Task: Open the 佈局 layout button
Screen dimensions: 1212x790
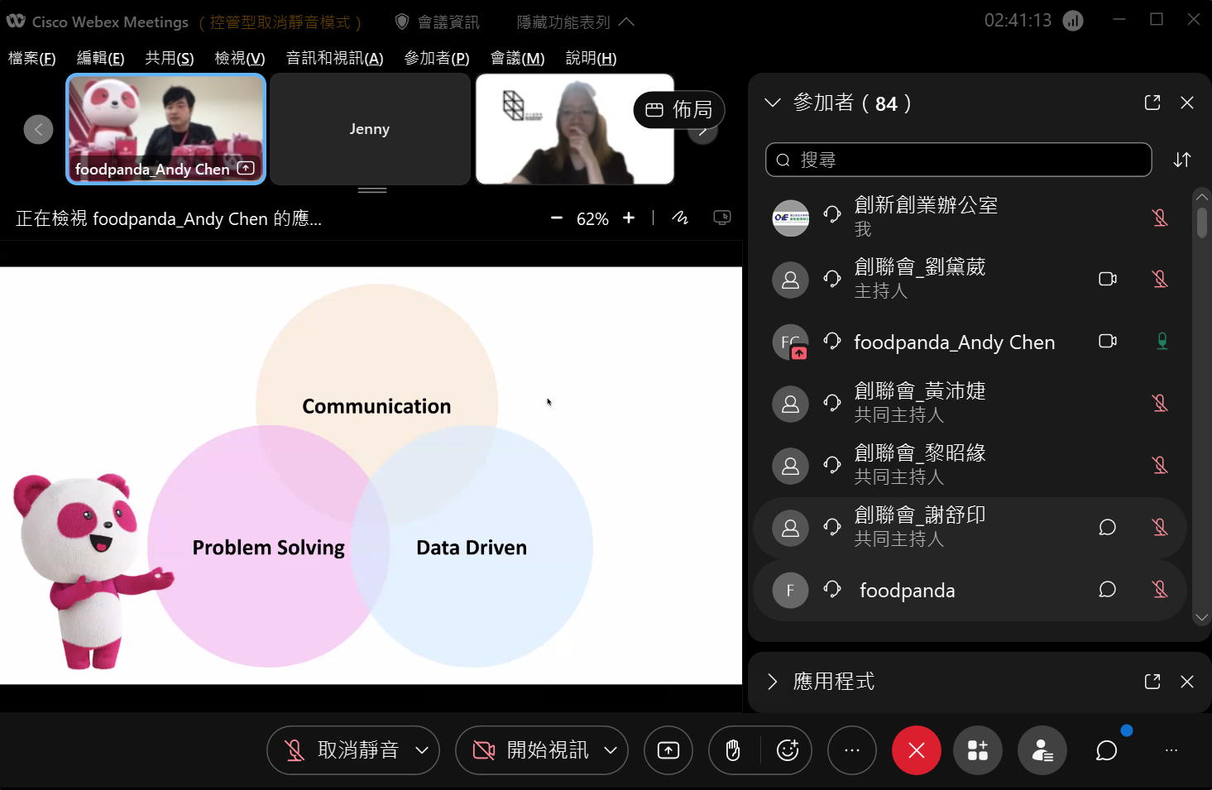Action: click(679, 109)
